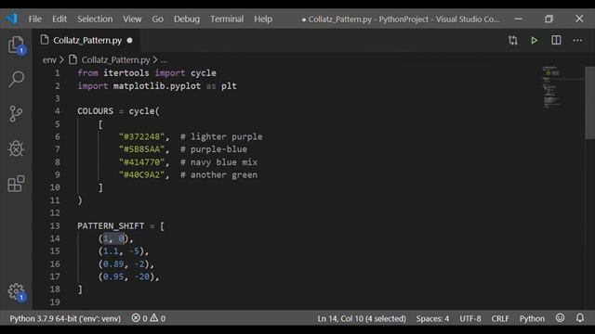Click the tuple (1.1, -5) line
The height and width of the screenshot is (334, 595).
[124, 251]
